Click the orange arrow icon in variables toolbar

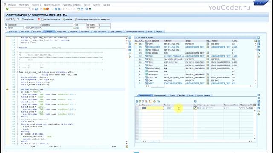point(154,101)
